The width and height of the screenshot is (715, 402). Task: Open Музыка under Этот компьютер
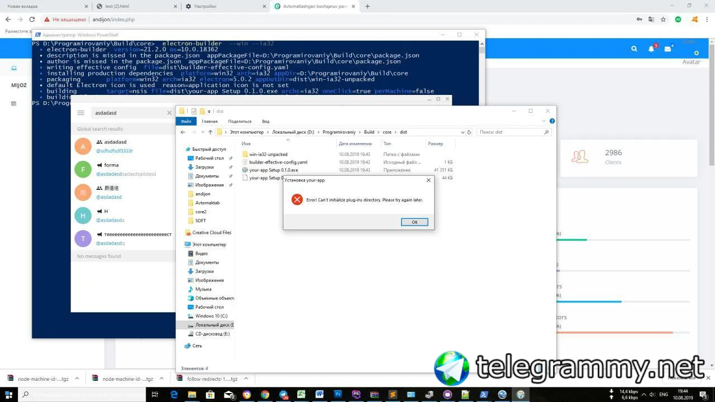click(203, 289)
